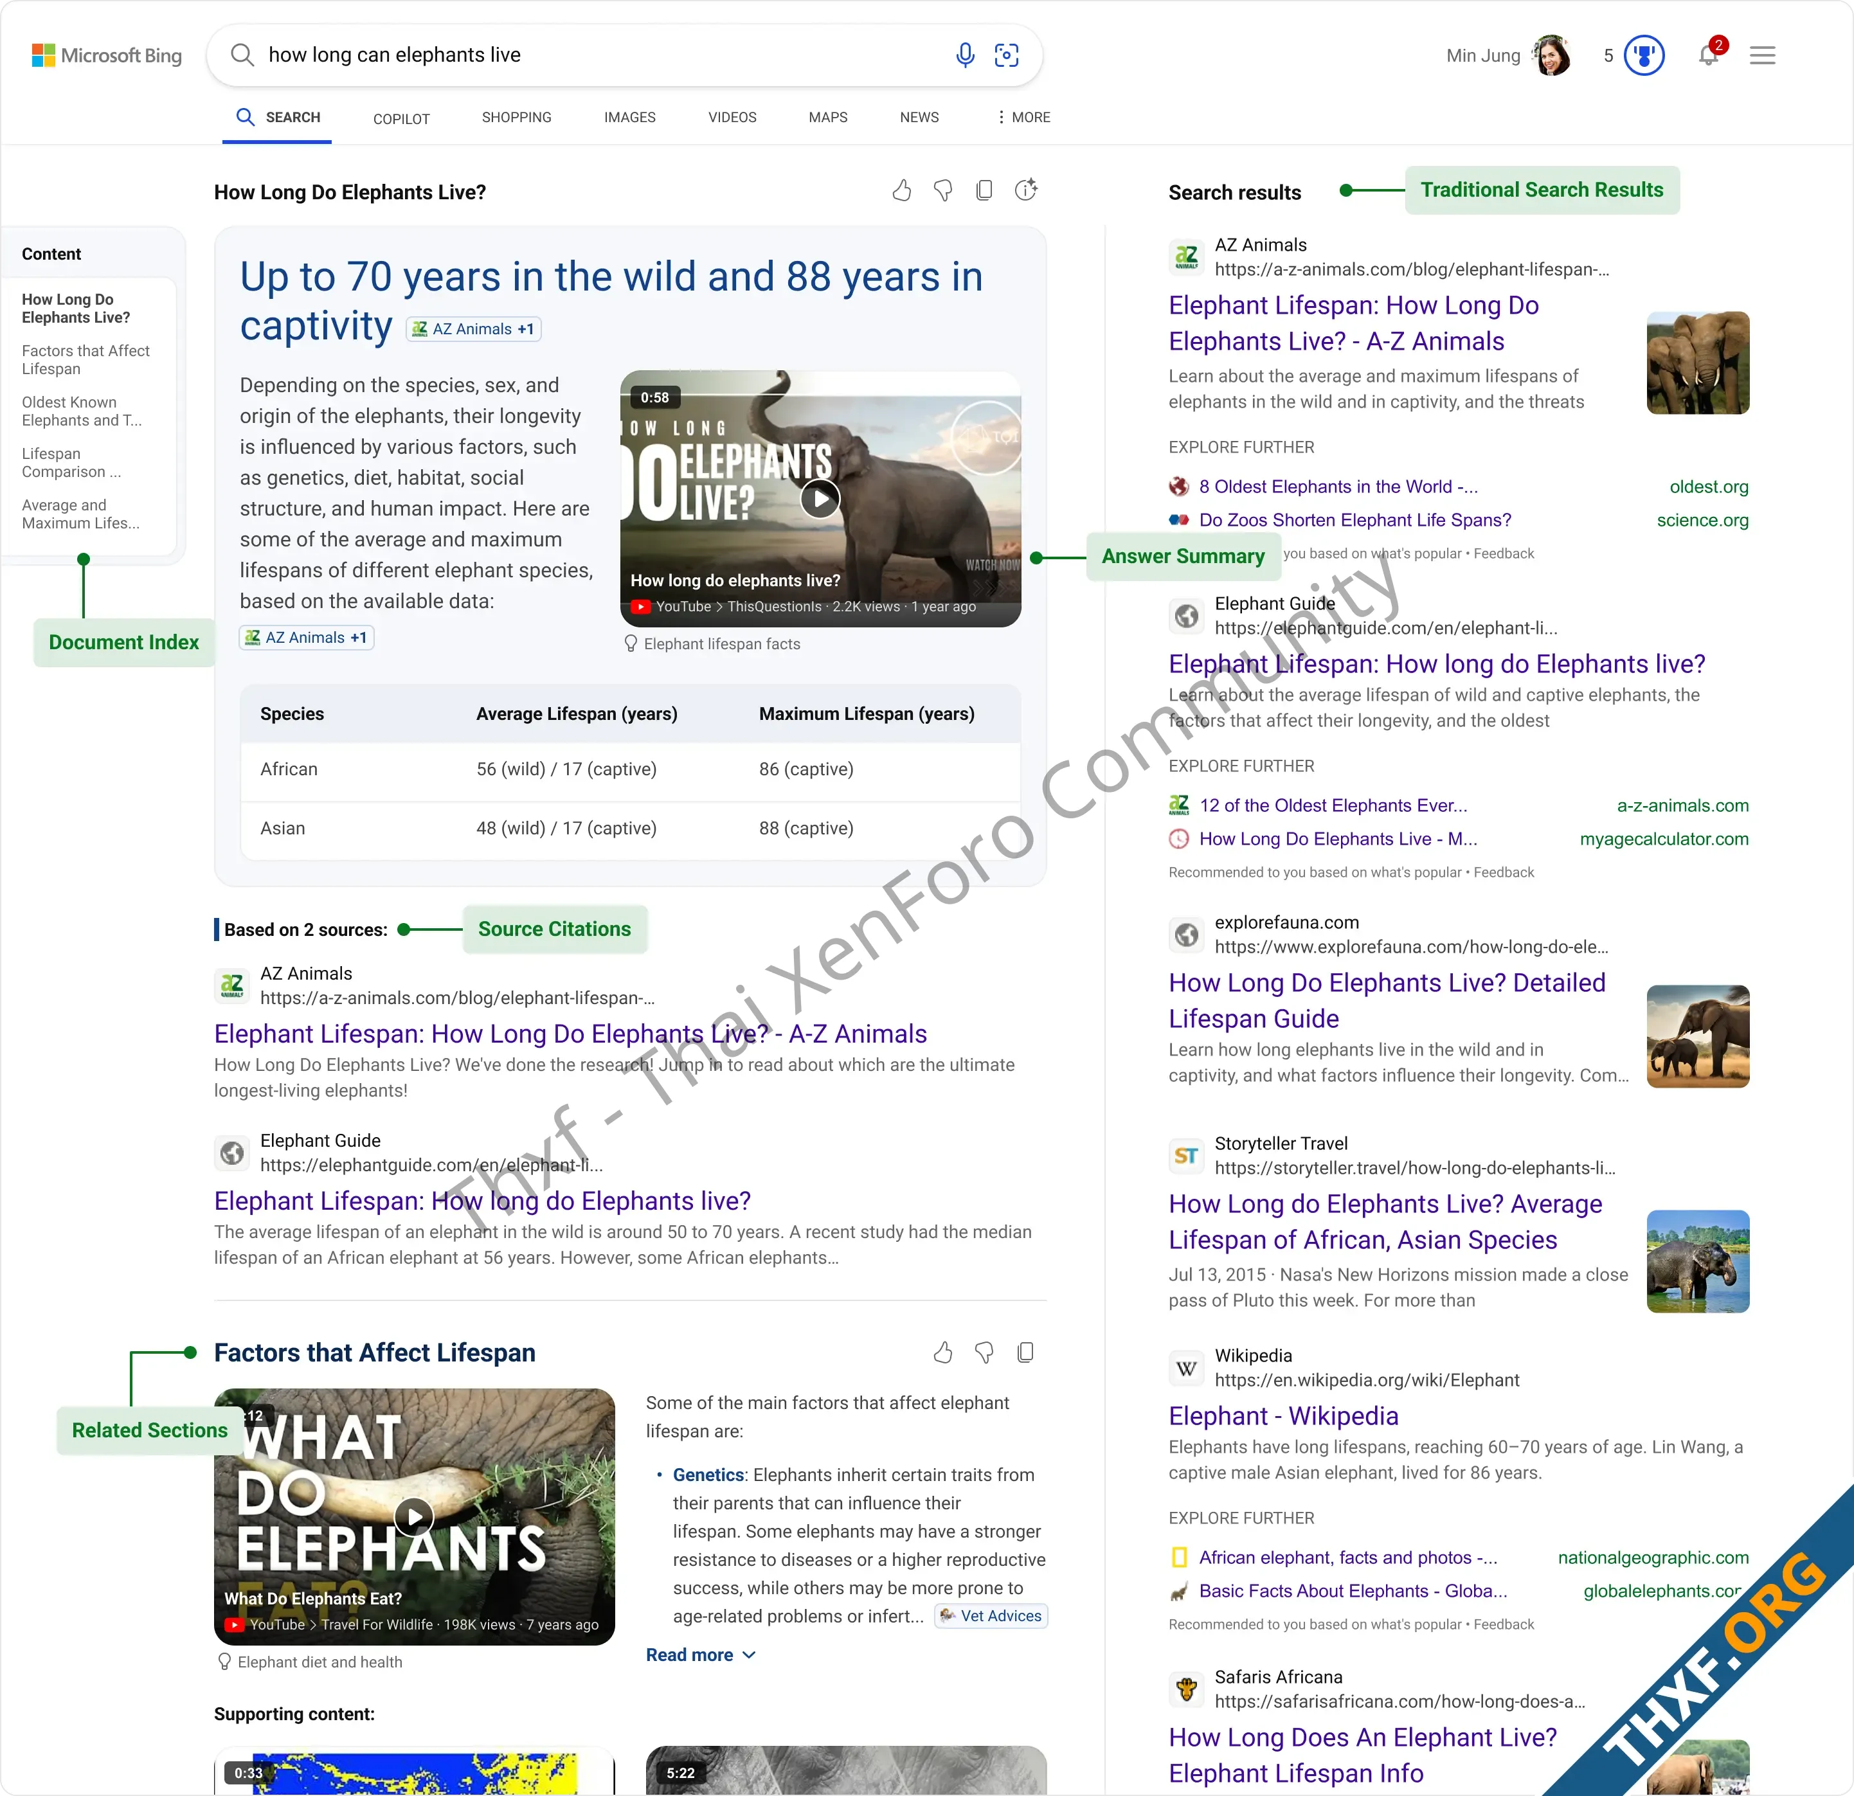Open Elephant Lifespan A-Z Animals link in right results
1854x1796 pixels.
1354,323
